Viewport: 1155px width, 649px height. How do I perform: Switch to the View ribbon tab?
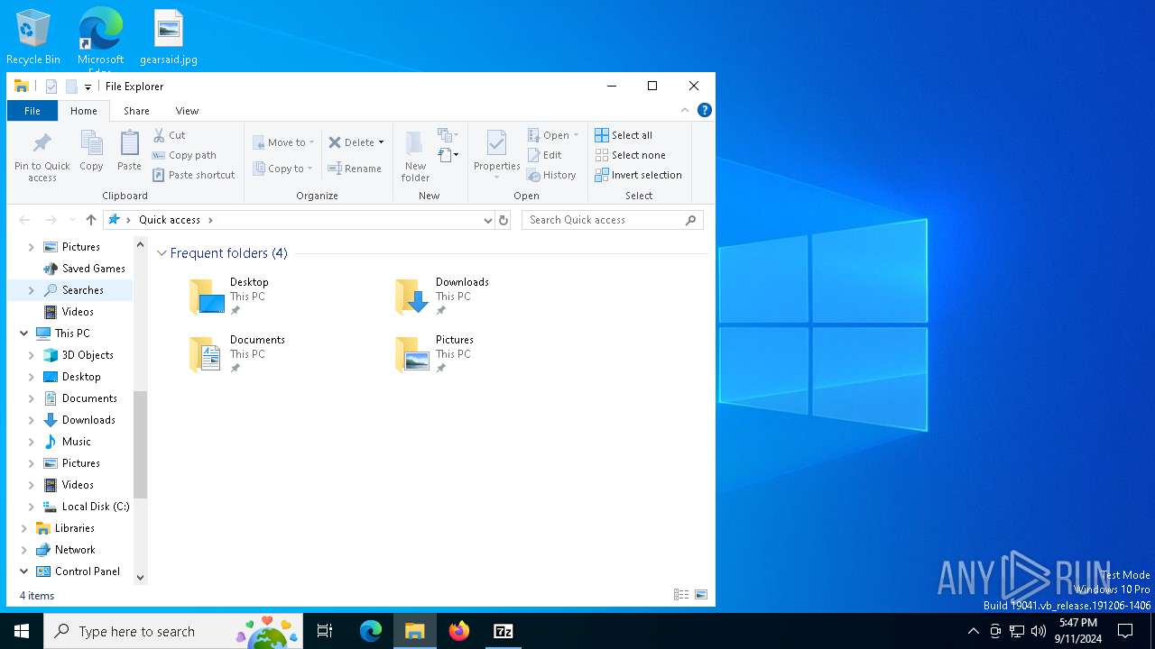[187, 111]
